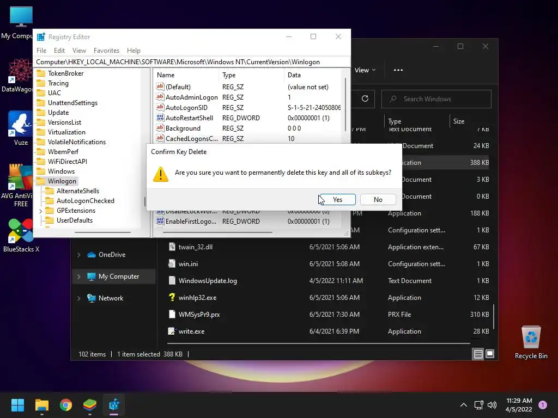Screen dimensions: 558x418
Task: Open View dropdown in File Explorer
Action: pyautogui.click(x=365, y=70)
